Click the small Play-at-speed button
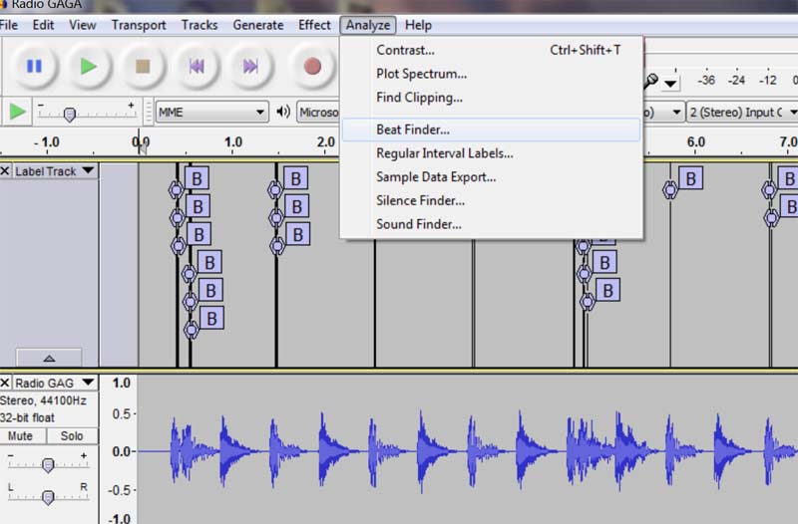 pyautogui.click(x=17, y=112)
